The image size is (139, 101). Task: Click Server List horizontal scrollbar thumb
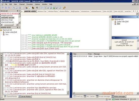[x=9, y=25]
